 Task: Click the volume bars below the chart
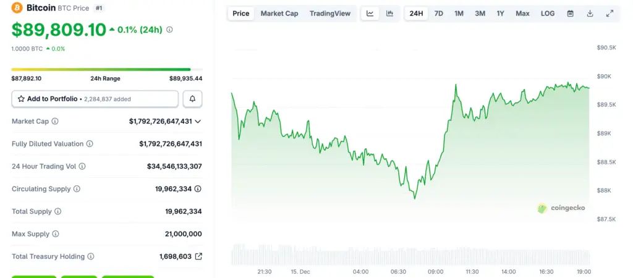tap(410, 255)
